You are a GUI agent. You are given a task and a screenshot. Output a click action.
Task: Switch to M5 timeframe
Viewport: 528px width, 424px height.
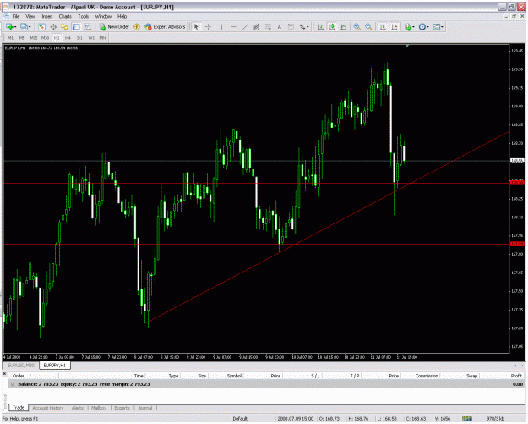coord(22,38)
